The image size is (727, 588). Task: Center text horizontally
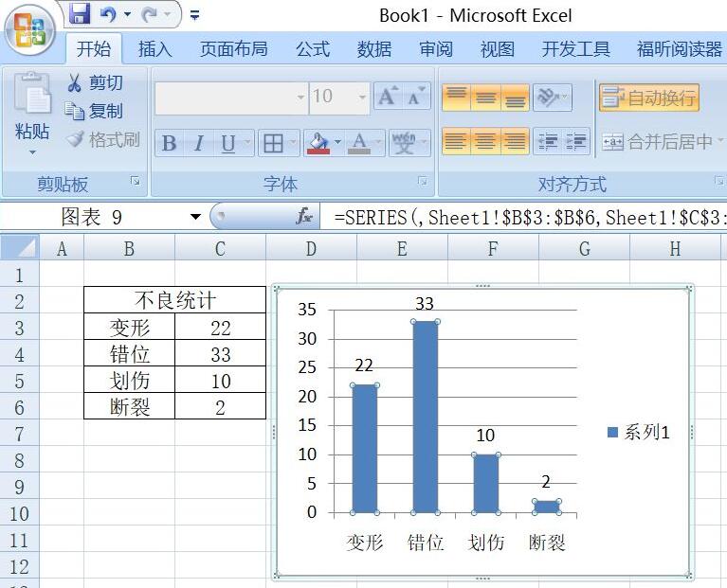coord(486,141)
